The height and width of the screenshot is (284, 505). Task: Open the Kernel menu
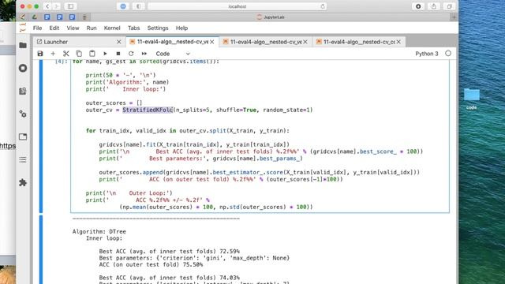pyautogui.click(x=112, y=28)
